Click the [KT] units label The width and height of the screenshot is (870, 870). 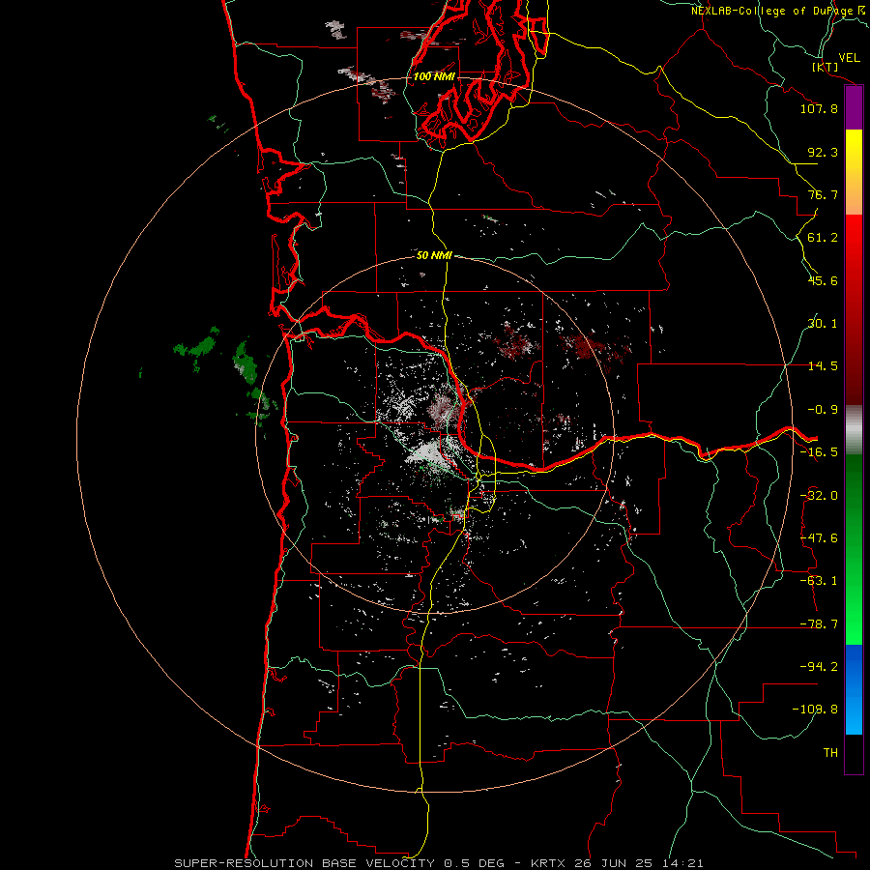click(x=826, y=67)
